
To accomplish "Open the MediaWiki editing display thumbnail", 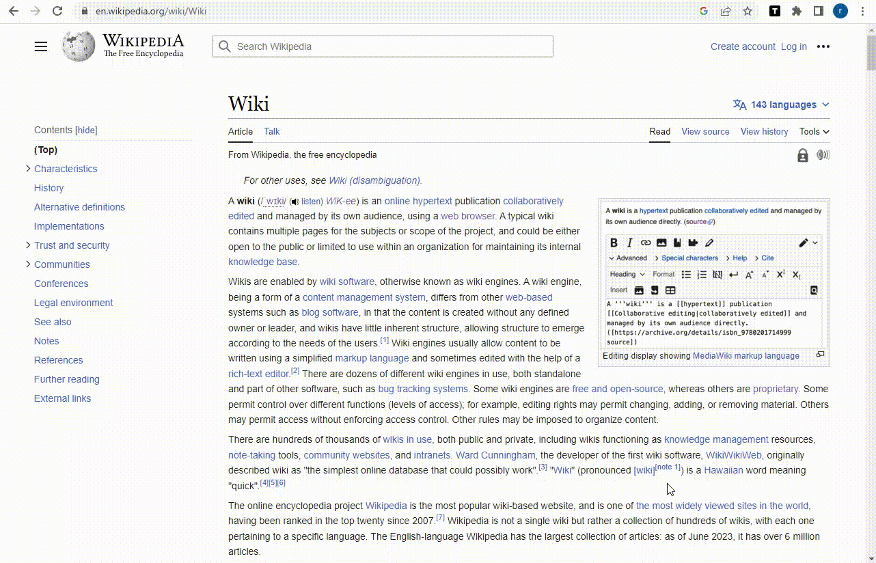I will [713, 275].
